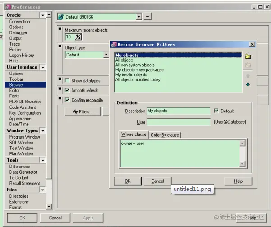Image resolution: width=271 pixels, height=227 pixels.
Task: Open Date/Time preferences
Action: (x=19, y=124)
